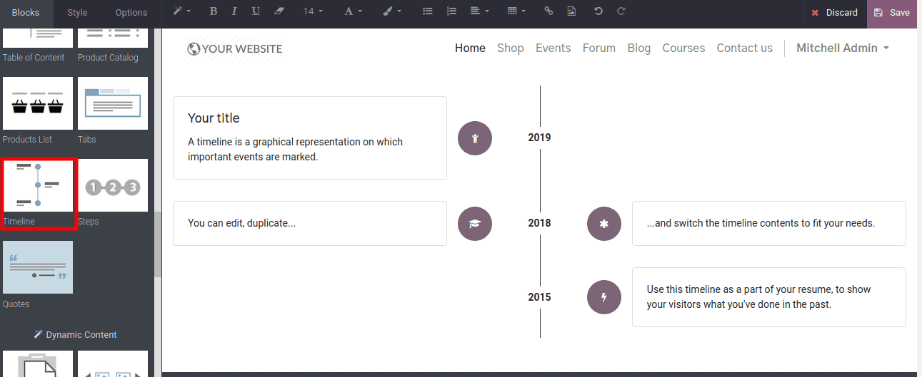This screenshot has height=377, width=922.
Task: Click the 'You can edit, duplicate...' card
Action: point(310,223)
